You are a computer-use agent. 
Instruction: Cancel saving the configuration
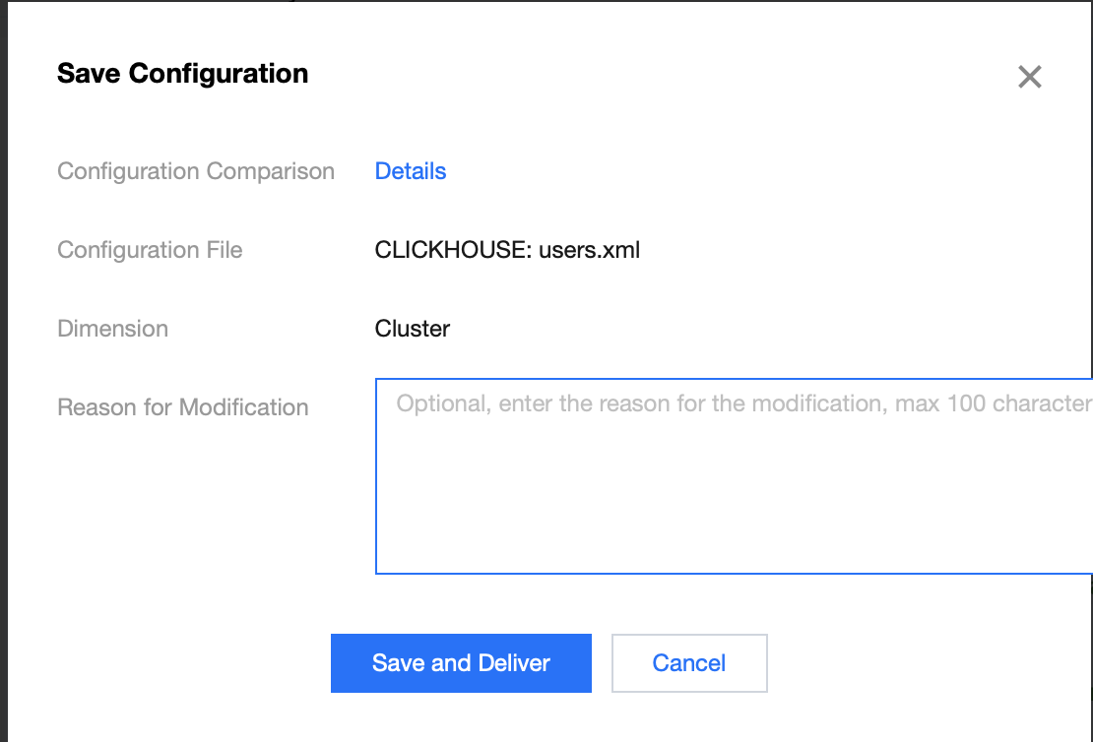[x=689, y=663]
